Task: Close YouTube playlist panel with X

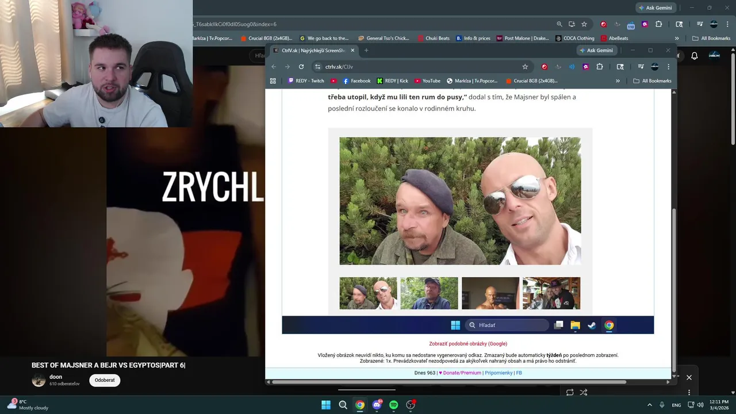Action: pos(689,378)
